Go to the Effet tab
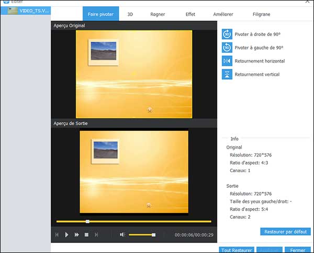Image resolution: width=314 pixels, height=253 pixels. tap(190, 14)
